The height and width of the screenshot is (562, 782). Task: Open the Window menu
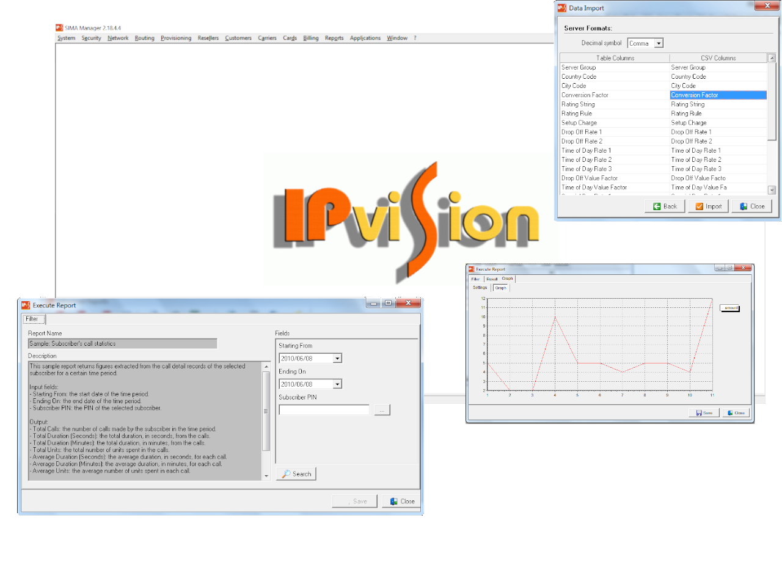397,38
